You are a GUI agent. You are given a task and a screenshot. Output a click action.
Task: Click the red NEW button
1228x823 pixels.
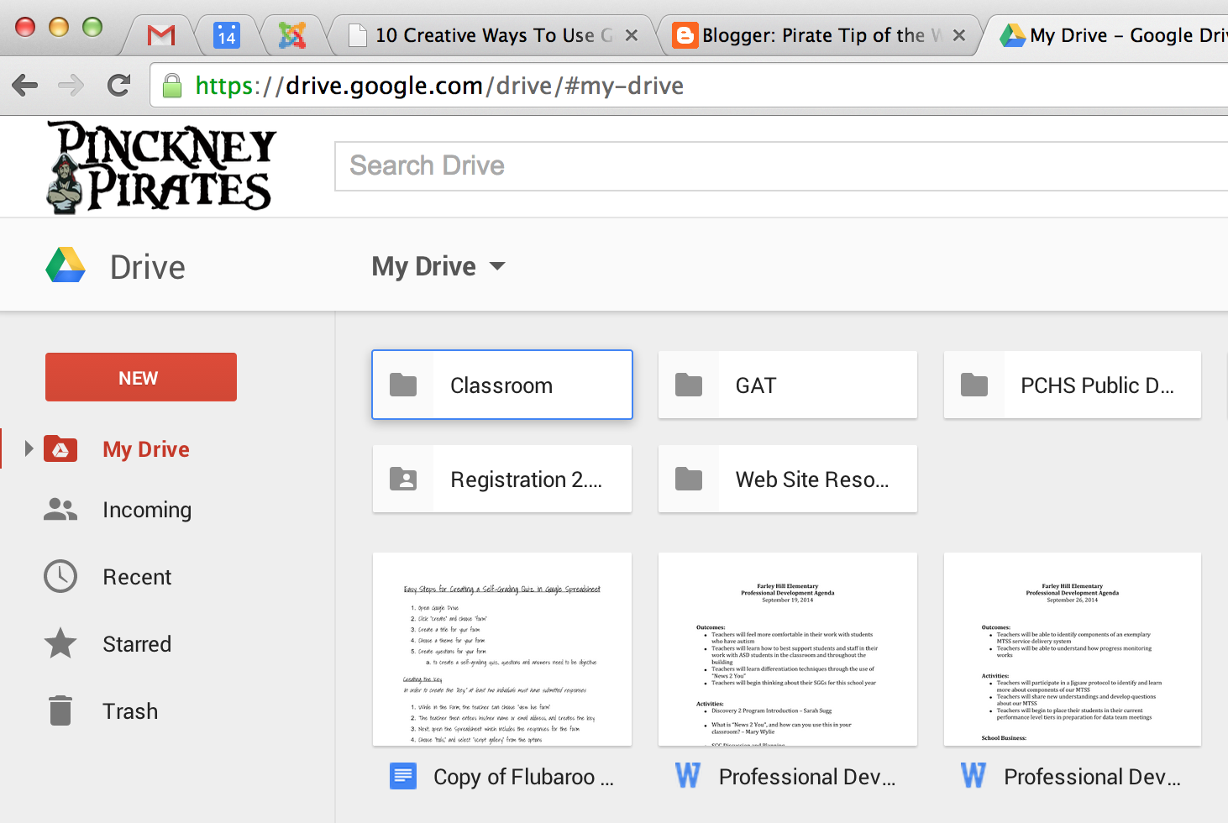tap(141, 377)
